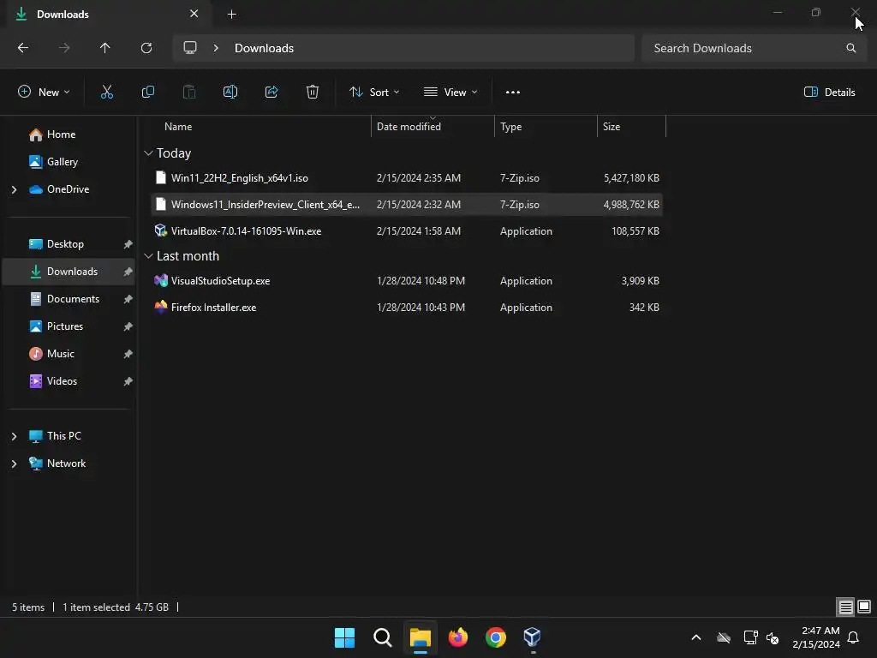Image resolution: width=877 pixels, height=658 pixels.
Task: Open the See more three-dots menu
Action: click(x=513, y=93)
